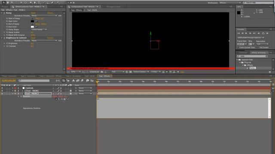The height and width of the screenshot is (154, 275).
Task: Click the expression pick whip icon
Action: coord(62,99)
